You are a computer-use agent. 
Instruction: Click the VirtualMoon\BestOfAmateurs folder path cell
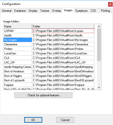(x=63, y=71)
